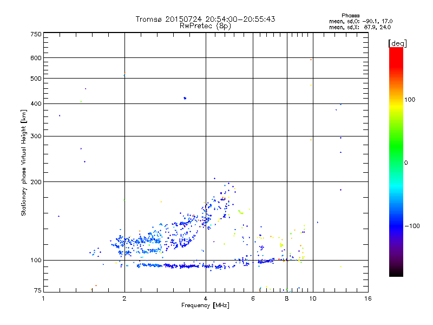Click x-axis tick label '16'

(368, 298)
